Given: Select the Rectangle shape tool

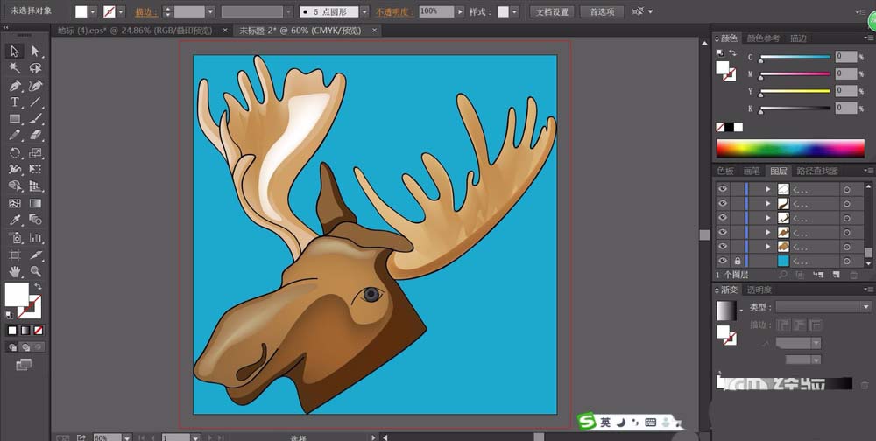Looking at the screenshot, I should click(15, 119).
